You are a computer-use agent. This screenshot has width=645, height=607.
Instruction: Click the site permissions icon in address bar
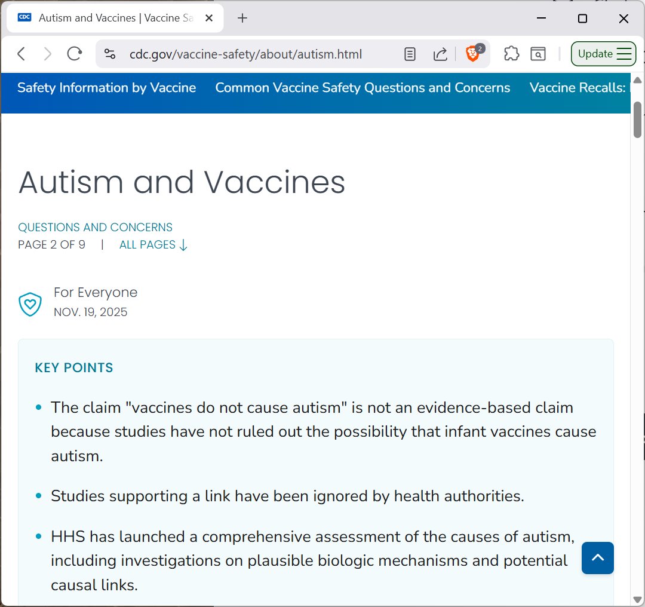coord(110,54)
